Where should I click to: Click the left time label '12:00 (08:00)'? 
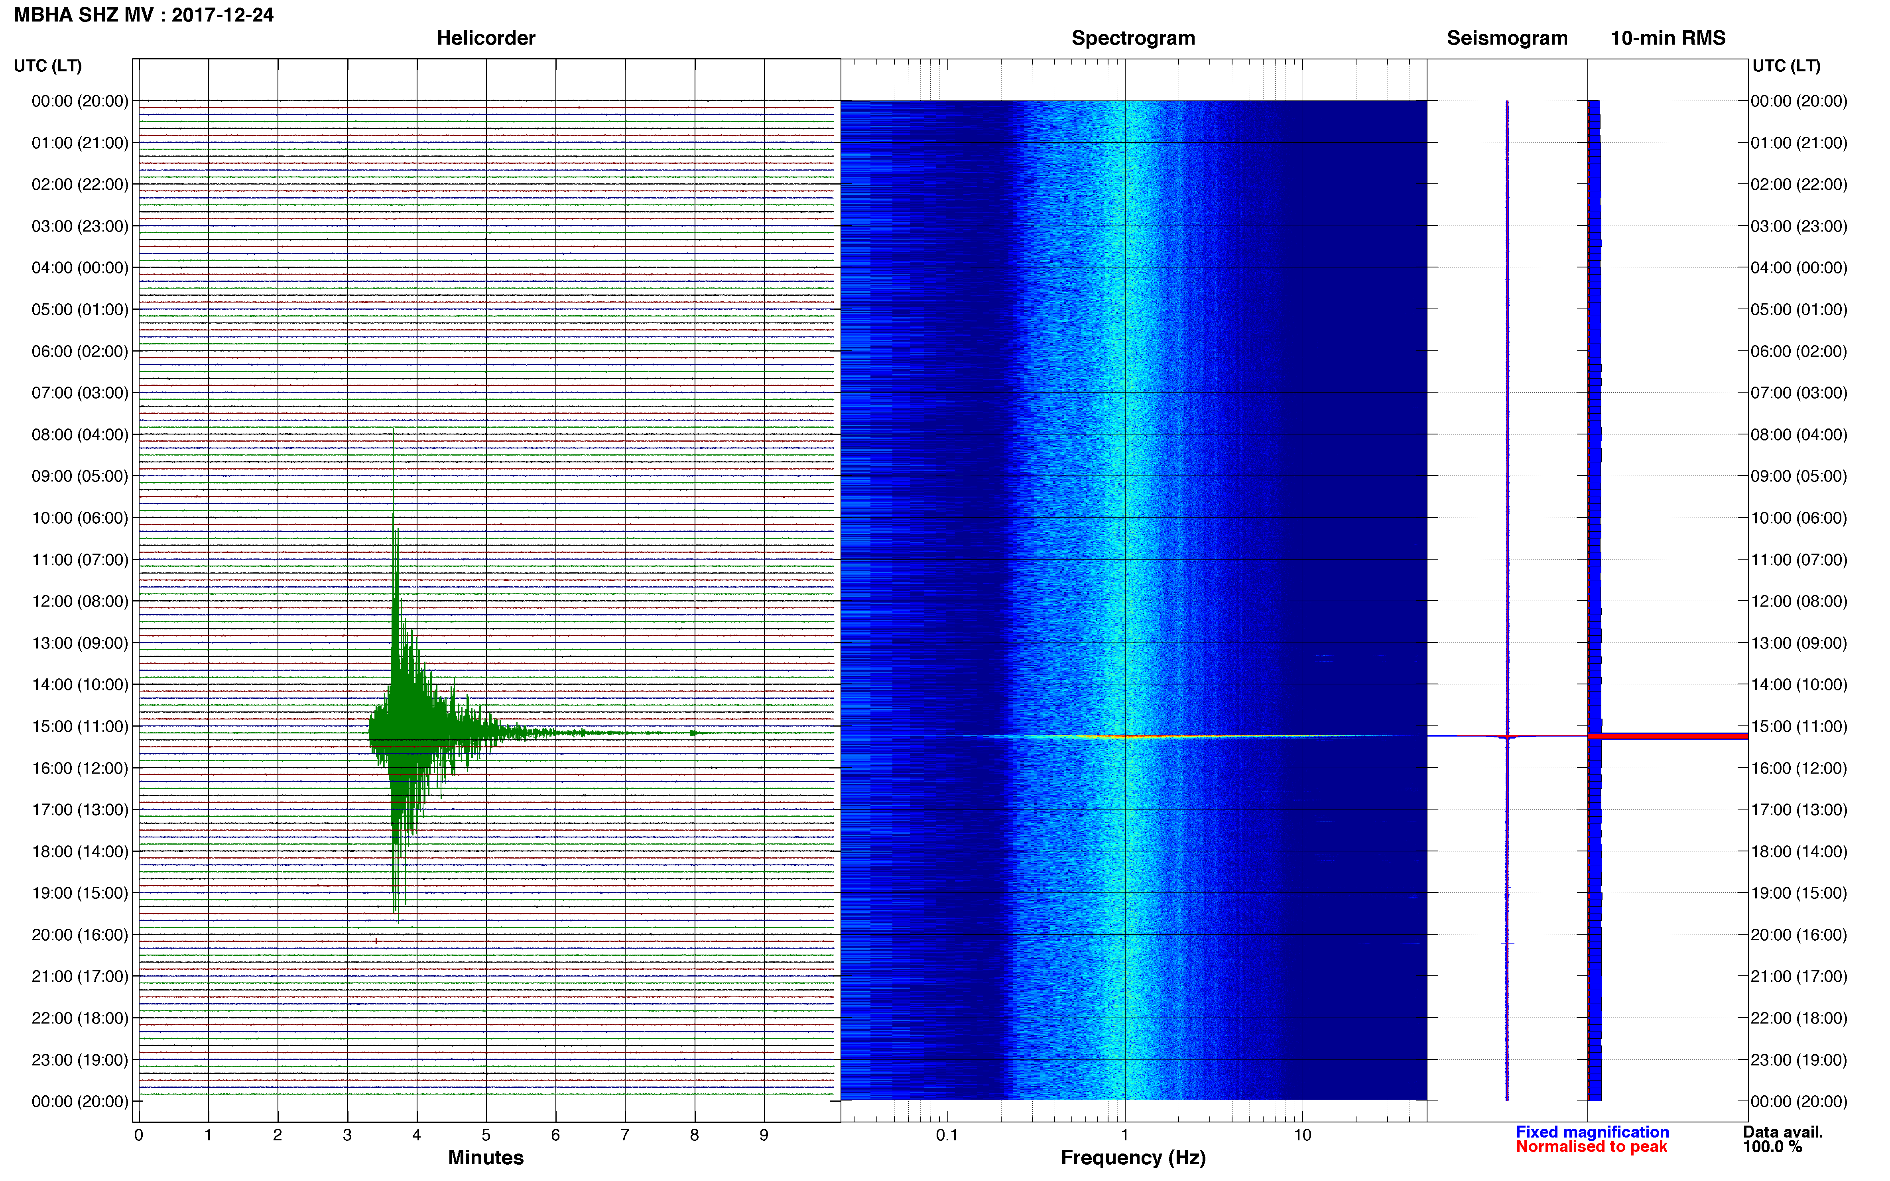(80, 601)
